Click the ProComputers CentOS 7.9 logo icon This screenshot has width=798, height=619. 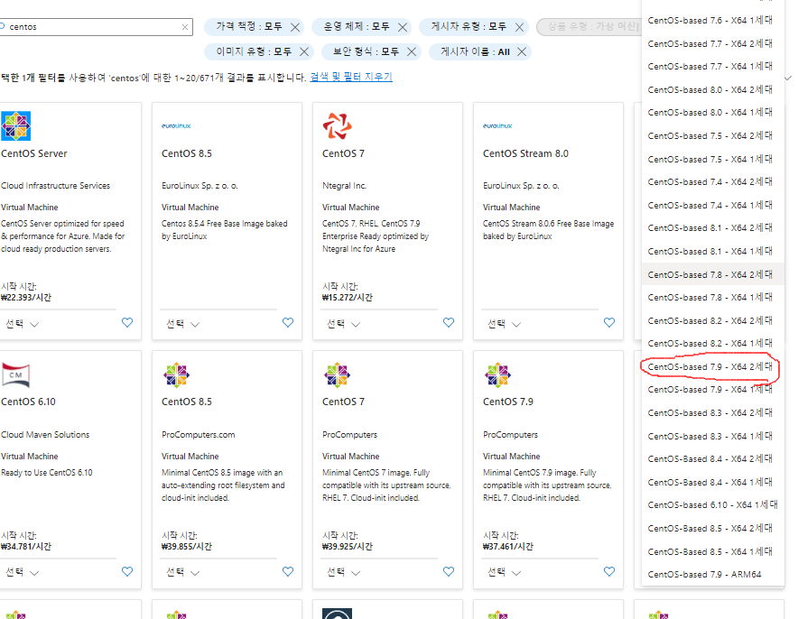tap(497, 375)
